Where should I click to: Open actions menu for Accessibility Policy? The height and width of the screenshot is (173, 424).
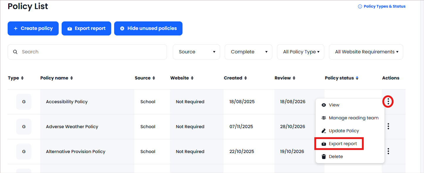point(388,102)
